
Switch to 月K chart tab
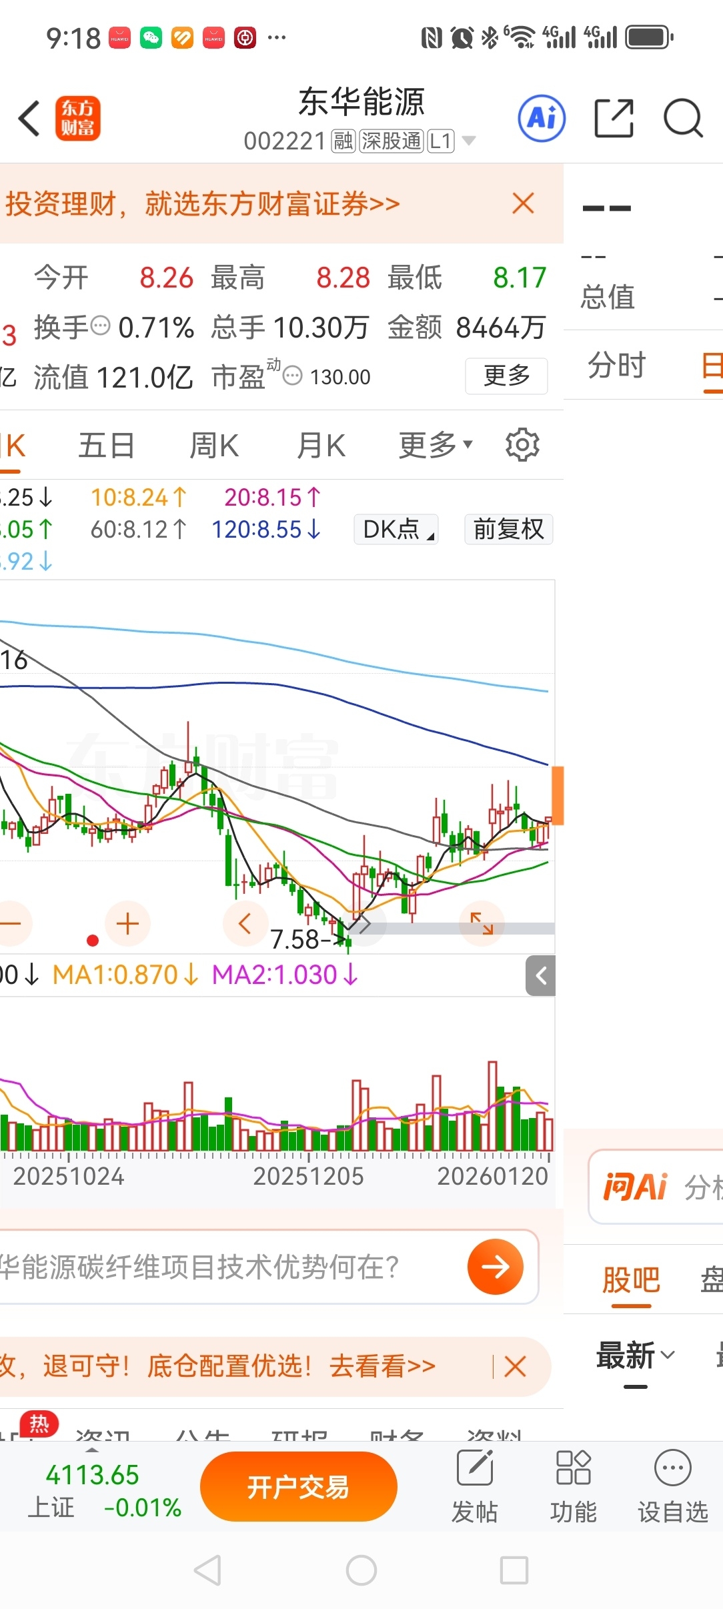[321, 445]
